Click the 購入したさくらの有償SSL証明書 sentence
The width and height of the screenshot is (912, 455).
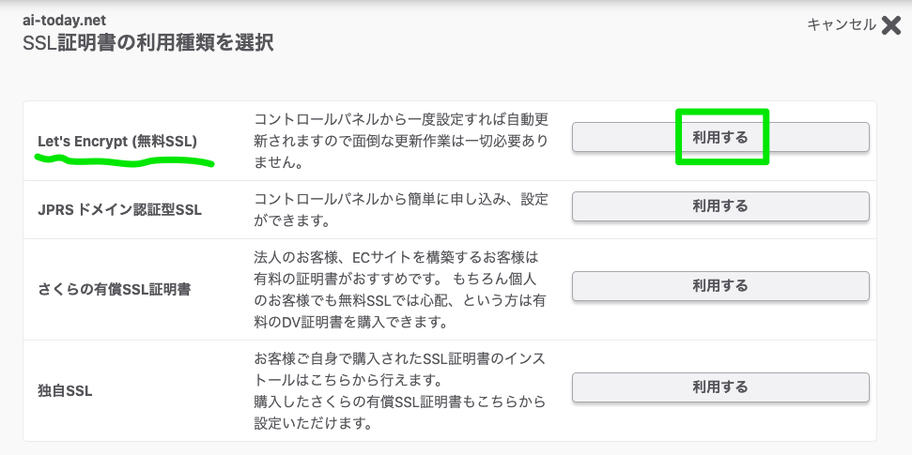tap(401, 412)
